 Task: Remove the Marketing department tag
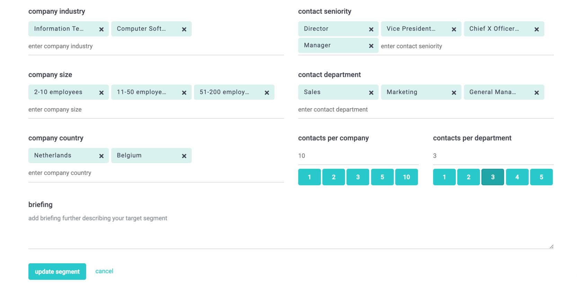click(454, 93)
